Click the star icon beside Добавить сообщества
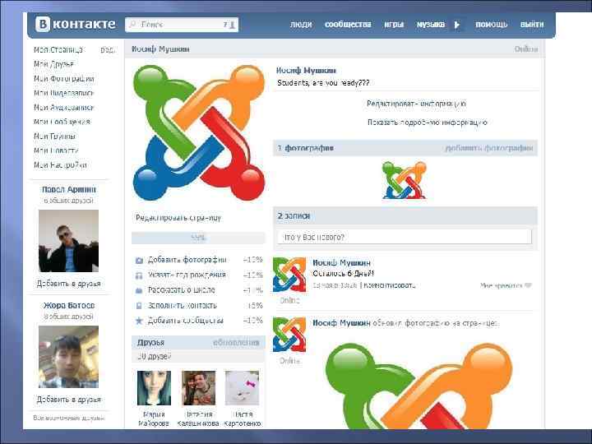This screenshot has height=444, width=592. pos(139,321)
